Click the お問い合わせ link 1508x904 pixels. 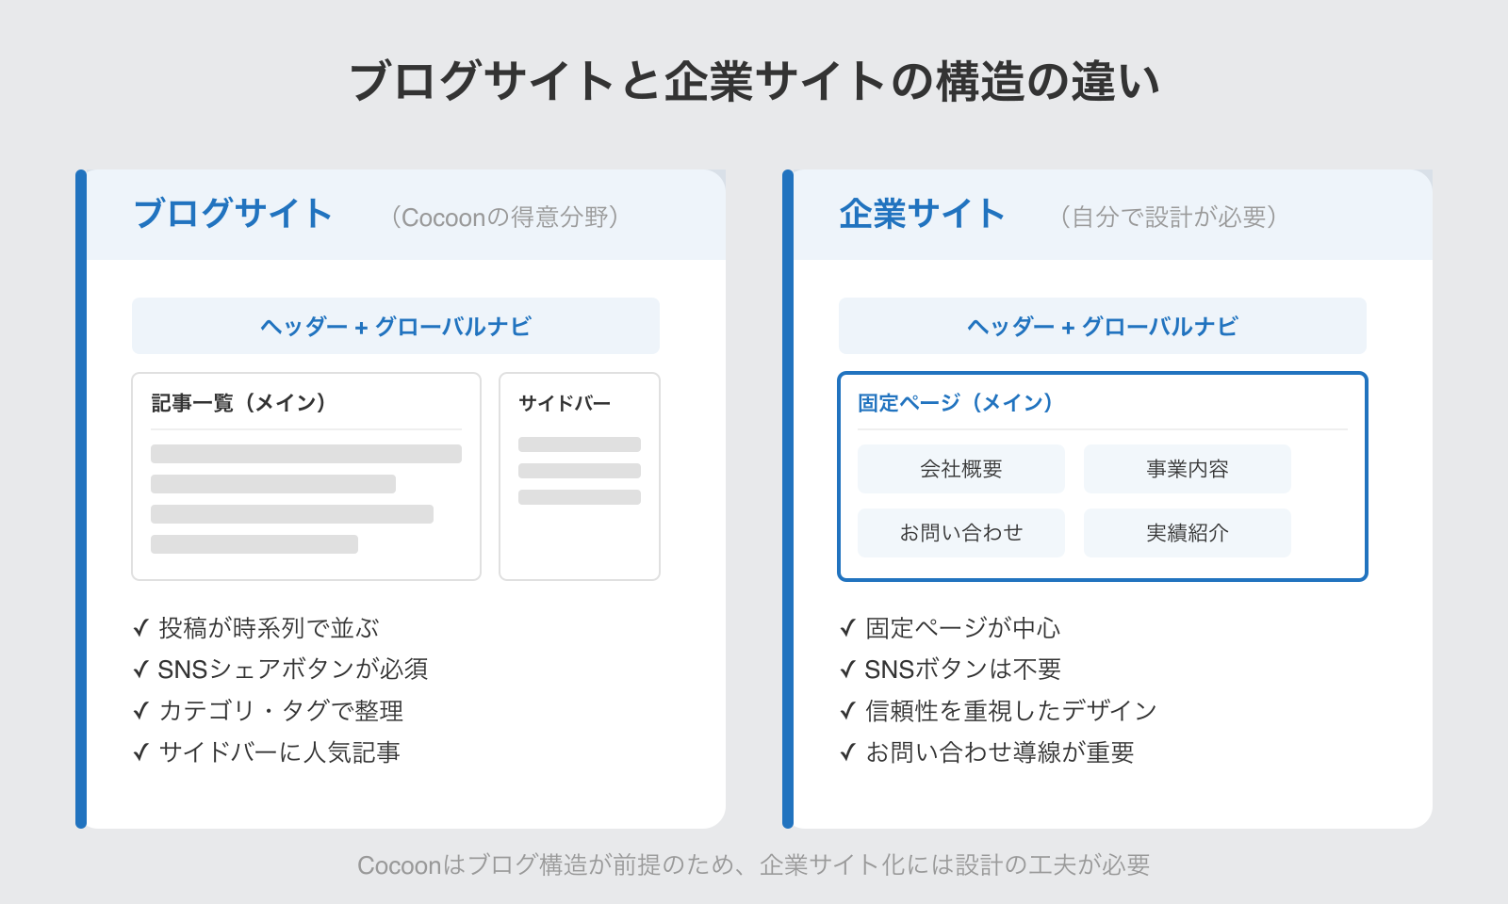point(960,532)
